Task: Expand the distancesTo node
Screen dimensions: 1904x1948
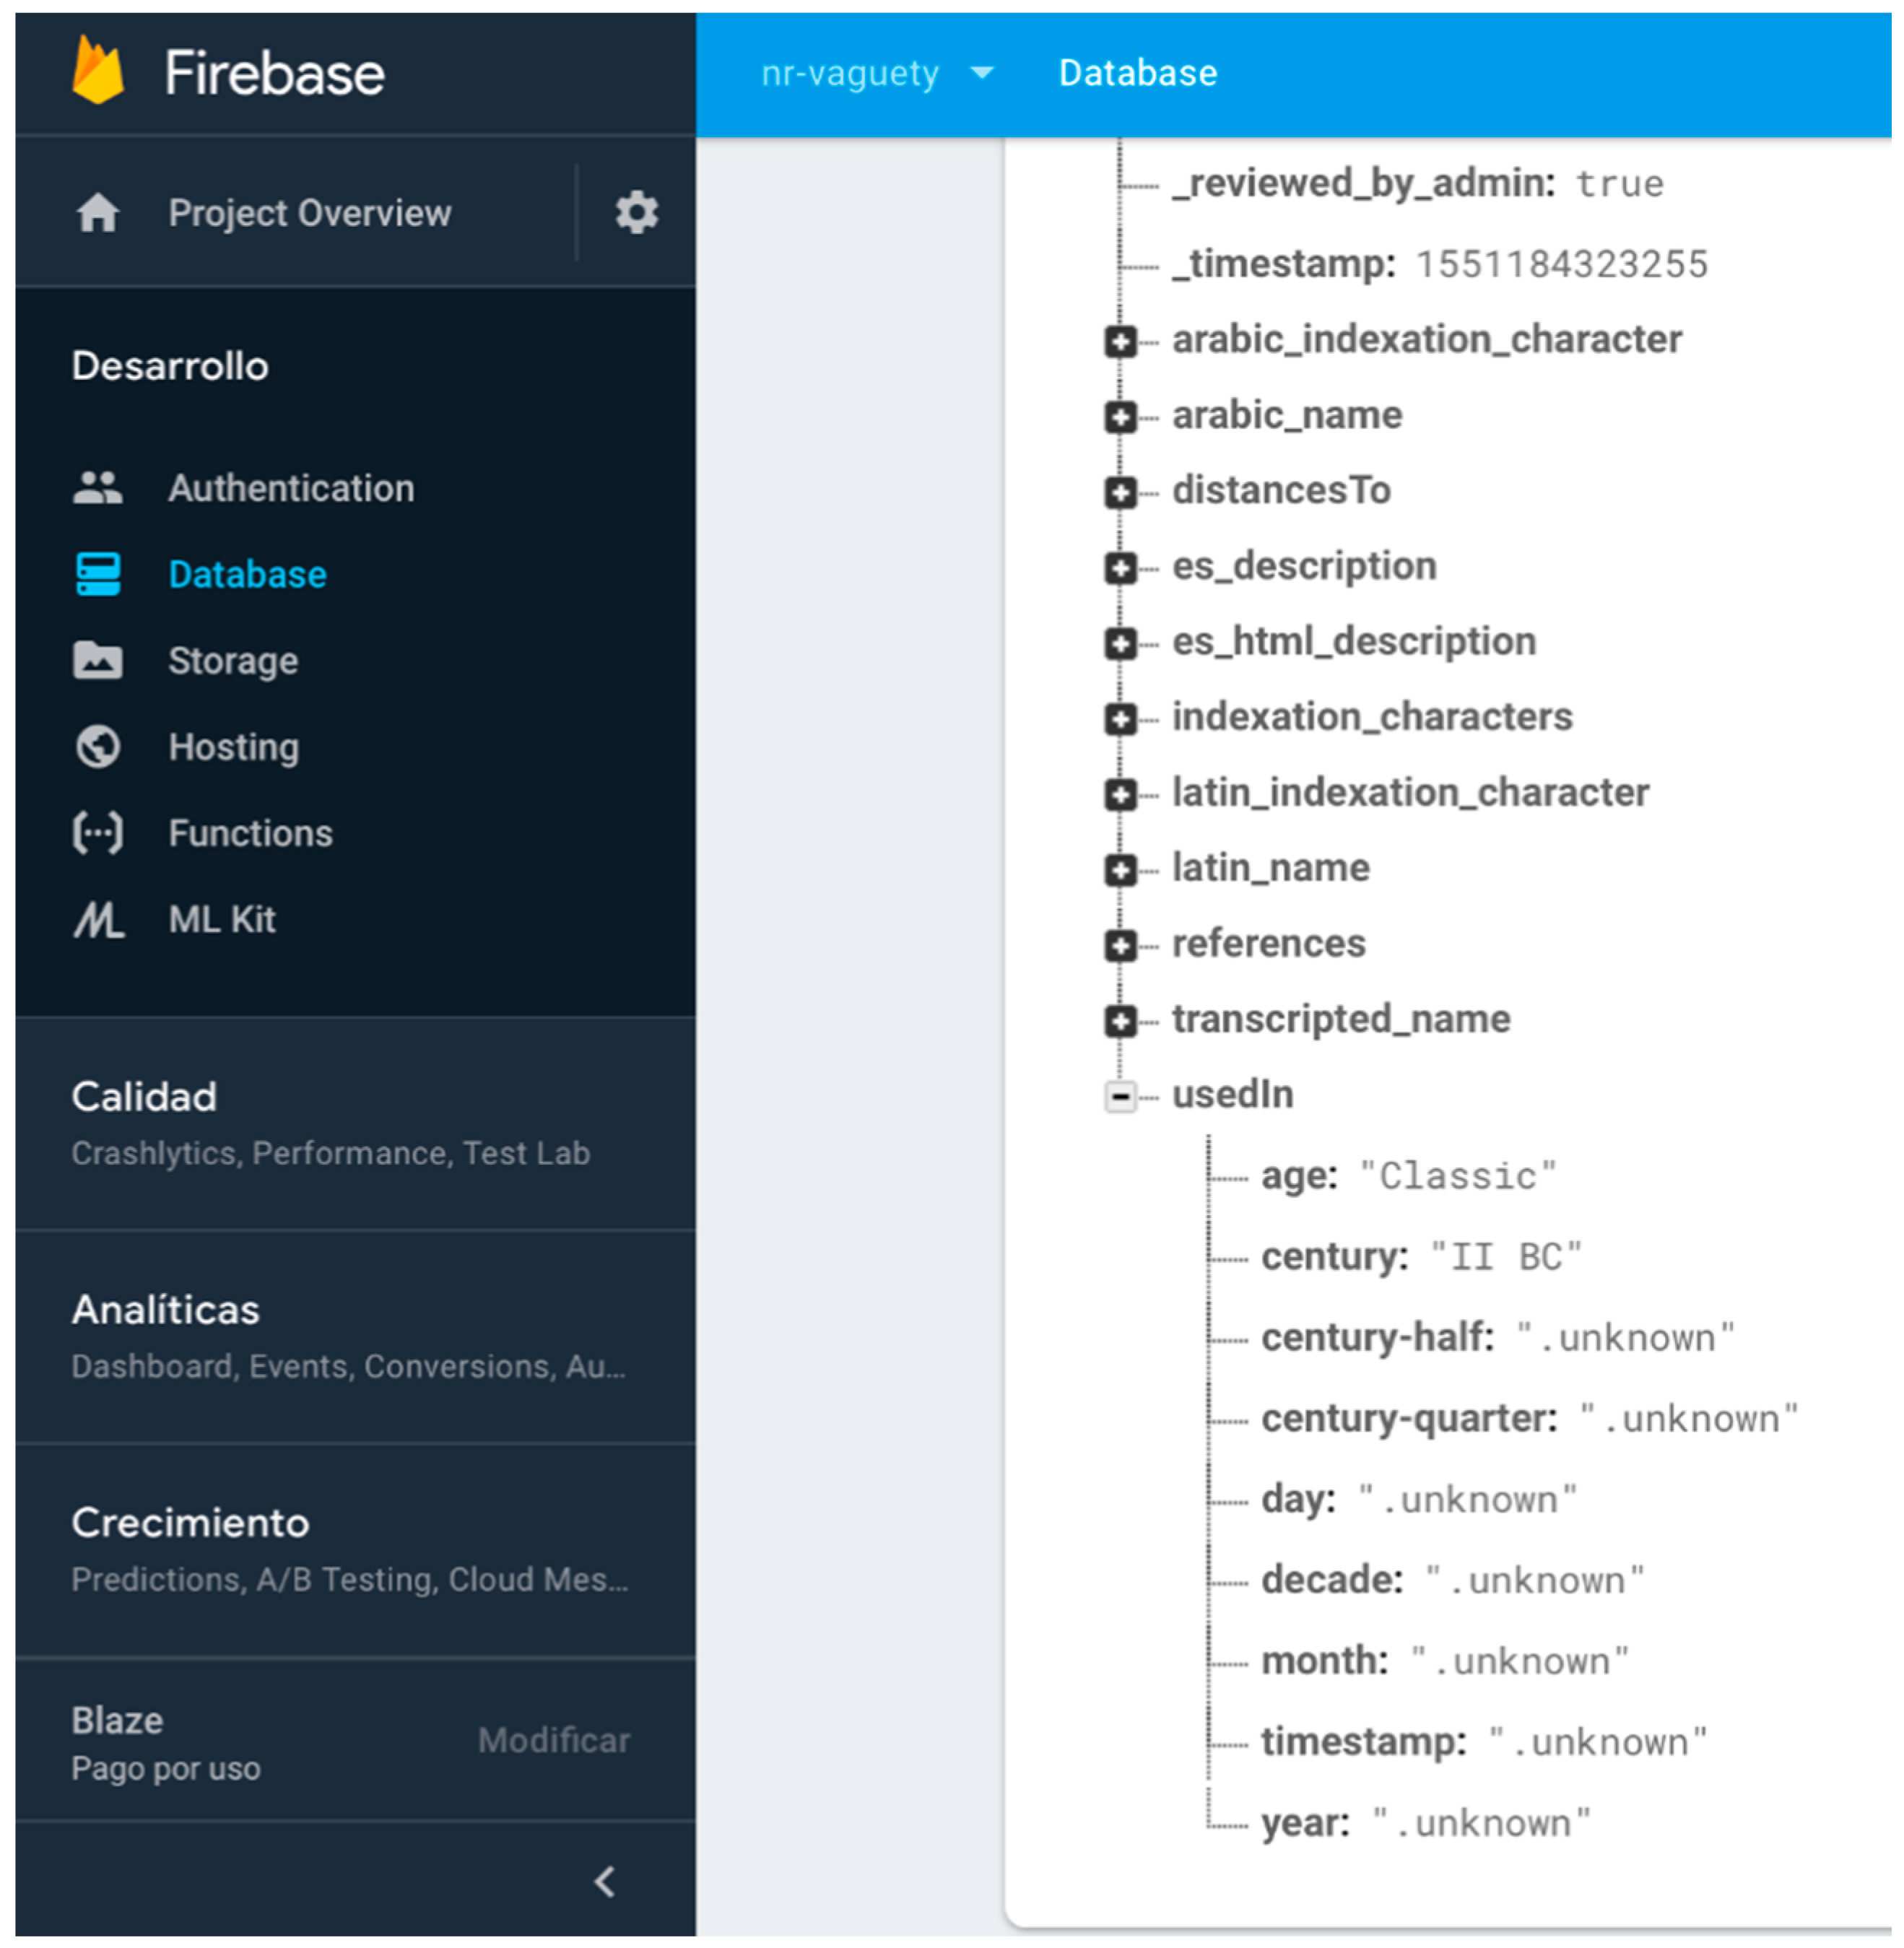Action: pos(1120,492)
